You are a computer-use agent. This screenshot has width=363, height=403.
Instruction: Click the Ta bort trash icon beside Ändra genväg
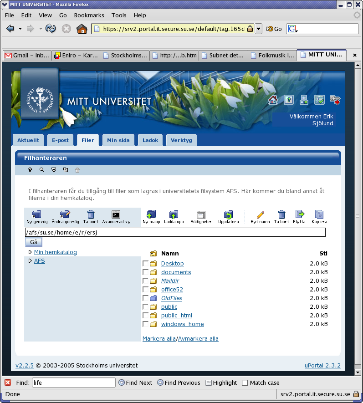coord(91,214)
